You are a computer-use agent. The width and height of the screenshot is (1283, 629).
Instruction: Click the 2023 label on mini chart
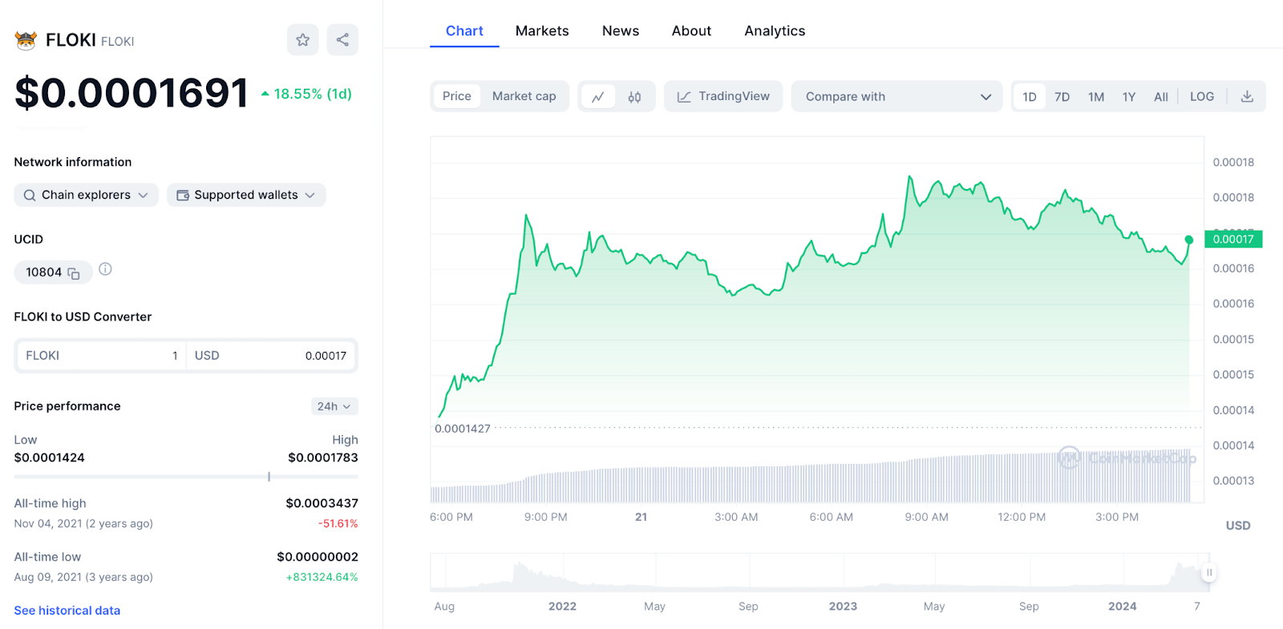click(x=843, y=607)
